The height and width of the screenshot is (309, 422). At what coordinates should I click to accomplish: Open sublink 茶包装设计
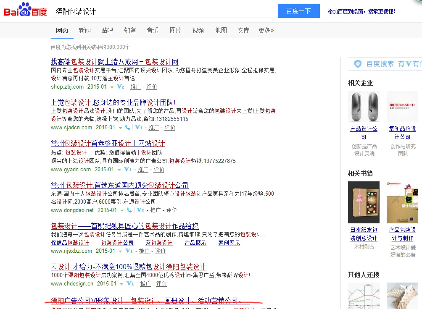pyautogui.click(x=159, y=243)
